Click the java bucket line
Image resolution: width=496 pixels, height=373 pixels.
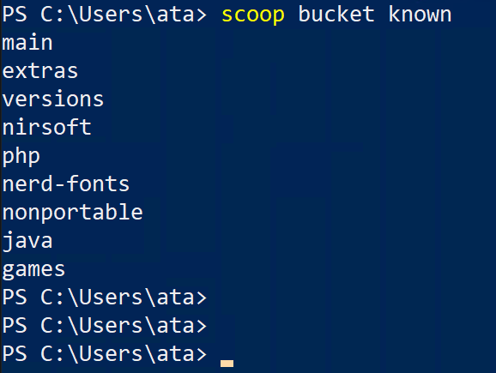tap(27, 241)
